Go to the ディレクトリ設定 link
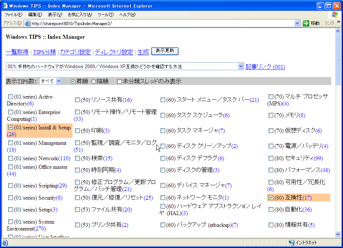Screen dimensions: 343x248 114,52
